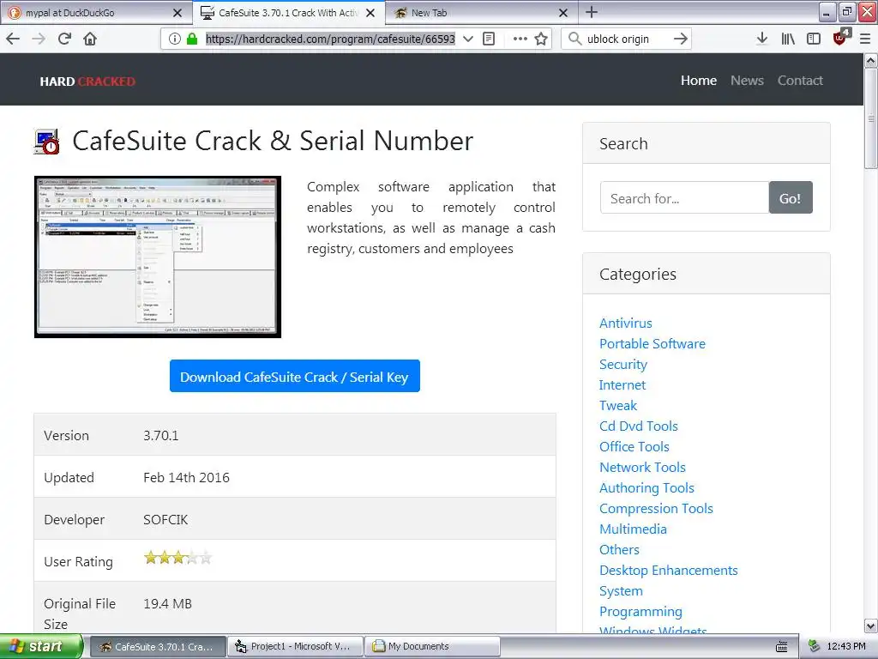Viewport: 878px width, 659px height.
Task: Open the CafeSuite screenshot thumbnail
Action: [x=158, y=257]
